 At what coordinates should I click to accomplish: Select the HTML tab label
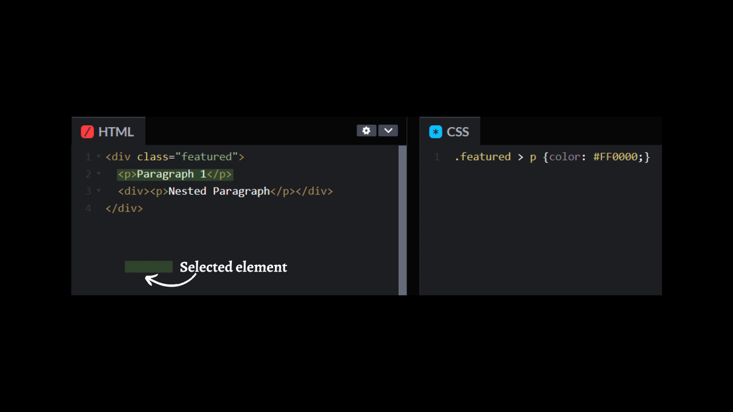pos(115,132)
